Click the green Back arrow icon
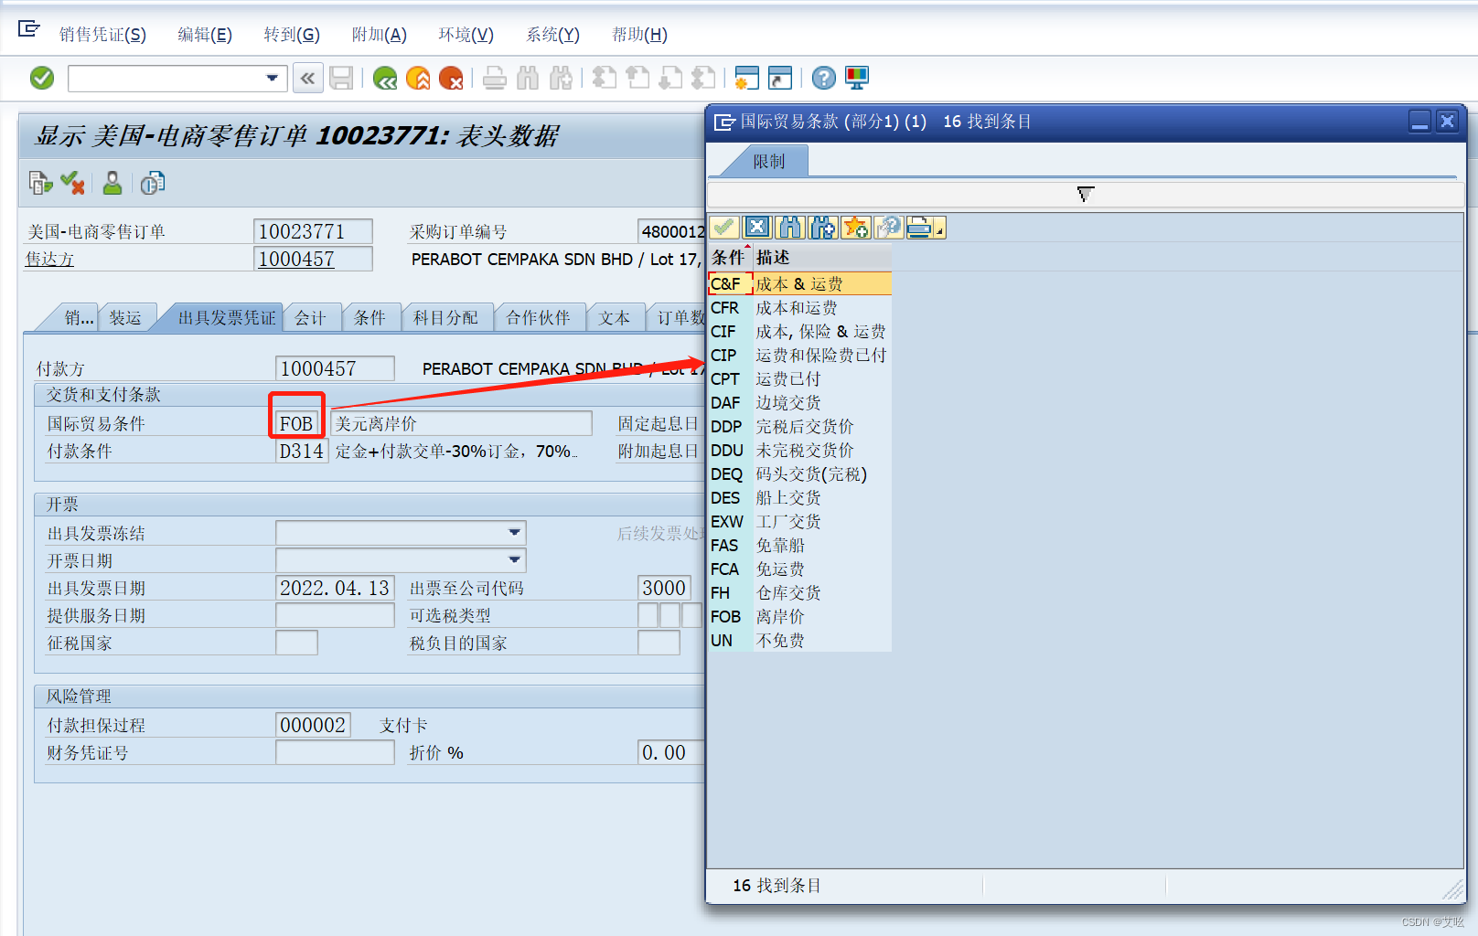This screenshot has height=936, width=1478. tap(384, 78)
